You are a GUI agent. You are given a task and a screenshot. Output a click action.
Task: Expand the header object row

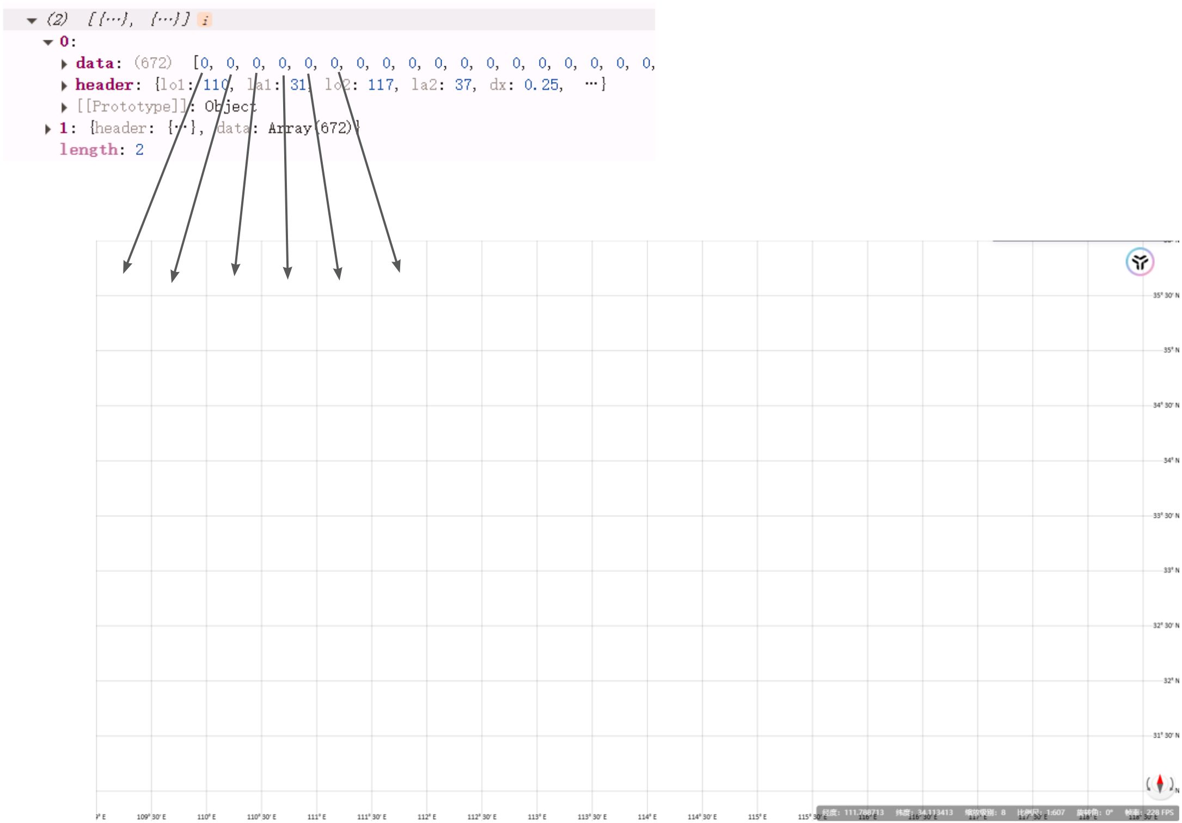tap(64, 85)
